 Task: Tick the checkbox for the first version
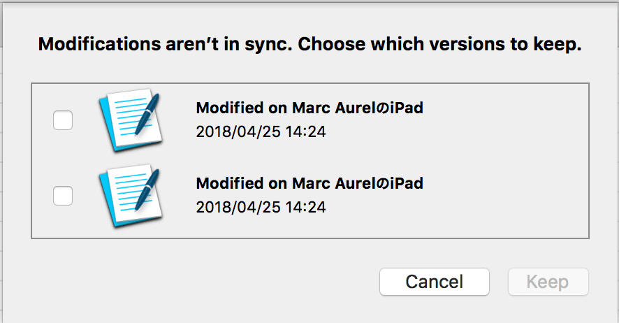[x=63, y=120]
